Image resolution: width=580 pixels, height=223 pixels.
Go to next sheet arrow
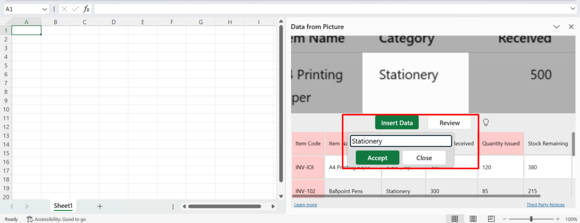[26, 207]
